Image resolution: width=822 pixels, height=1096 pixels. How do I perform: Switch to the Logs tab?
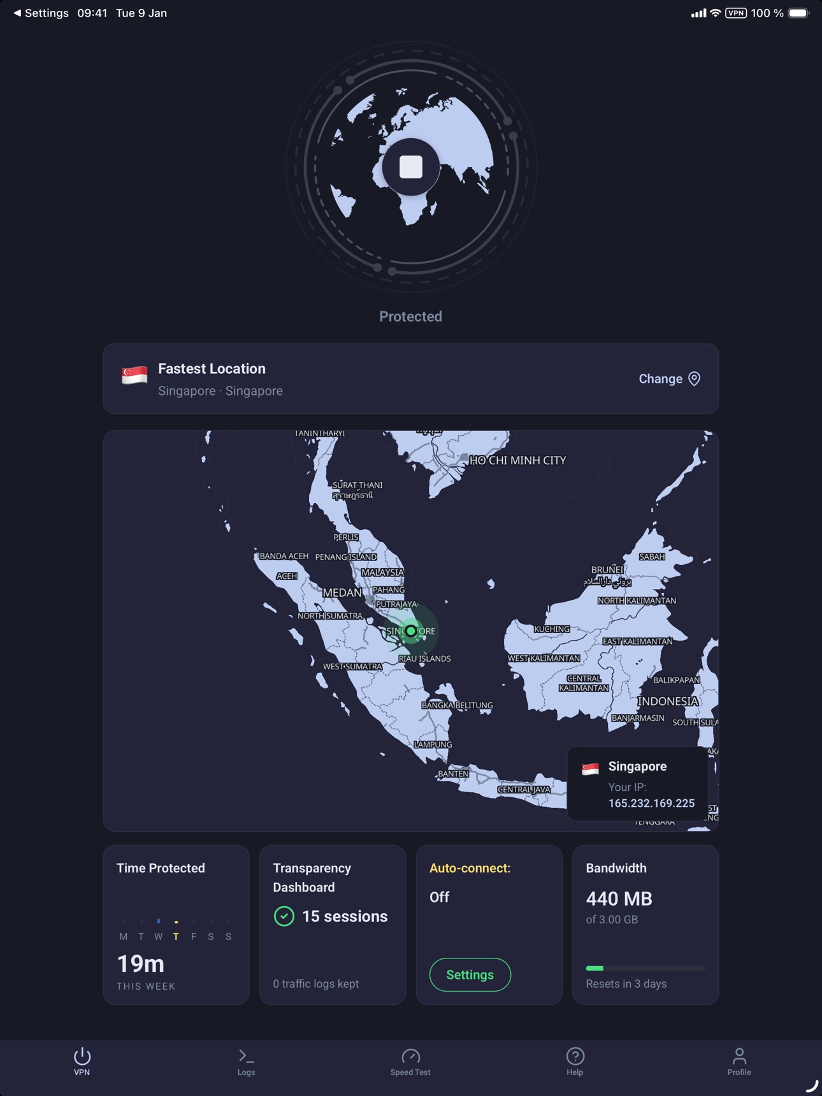click(246, 1062)
